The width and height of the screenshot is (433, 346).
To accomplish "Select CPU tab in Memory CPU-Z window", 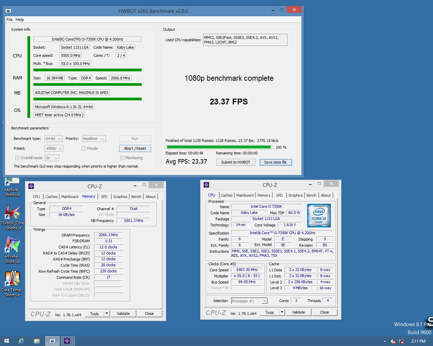I will [36, 197].
